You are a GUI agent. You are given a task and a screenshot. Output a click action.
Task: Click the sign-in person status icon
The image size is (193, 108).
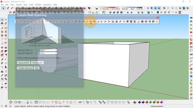click(x=10, y=106)
